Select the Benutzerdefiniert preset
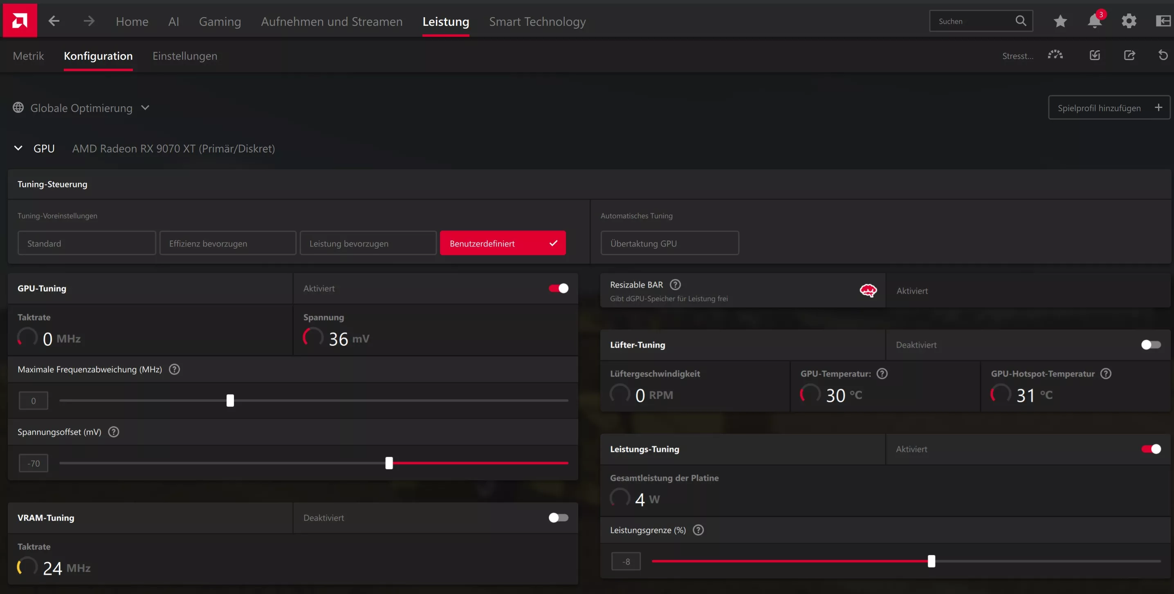The image size is (1174, 594). 503,243
